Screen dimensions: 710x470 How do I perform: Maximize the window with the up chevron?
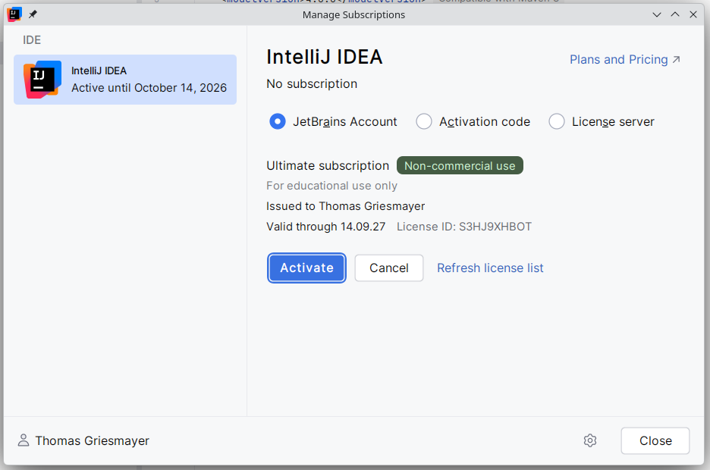674,14
